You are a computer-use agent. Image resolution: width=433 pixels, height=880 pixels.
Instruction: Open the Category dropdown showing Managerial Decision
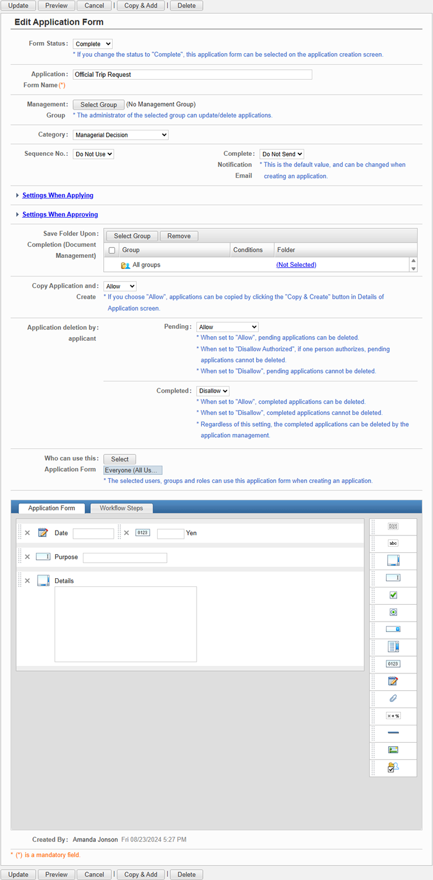[x=121, y=135]
